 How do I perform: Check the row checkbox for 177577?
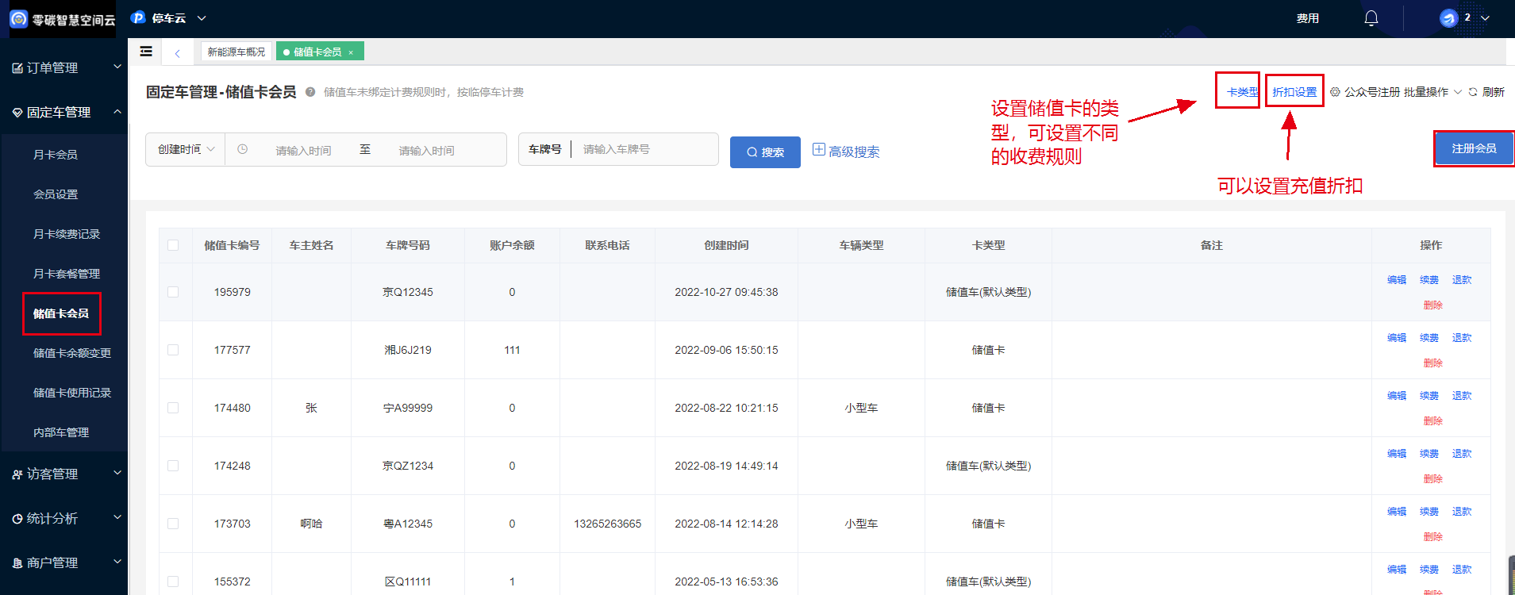point(173,350)
